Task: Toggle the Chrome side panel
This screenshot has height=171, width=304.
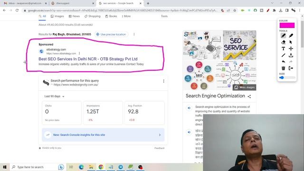Action: [287, 10]
